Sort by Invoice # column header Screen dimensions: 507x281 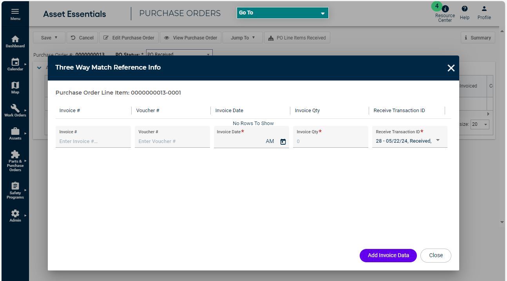70,111
